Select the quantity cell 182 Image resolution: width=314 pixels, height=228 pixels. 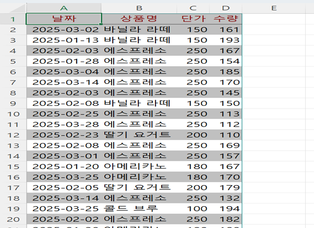click(226, 219)
